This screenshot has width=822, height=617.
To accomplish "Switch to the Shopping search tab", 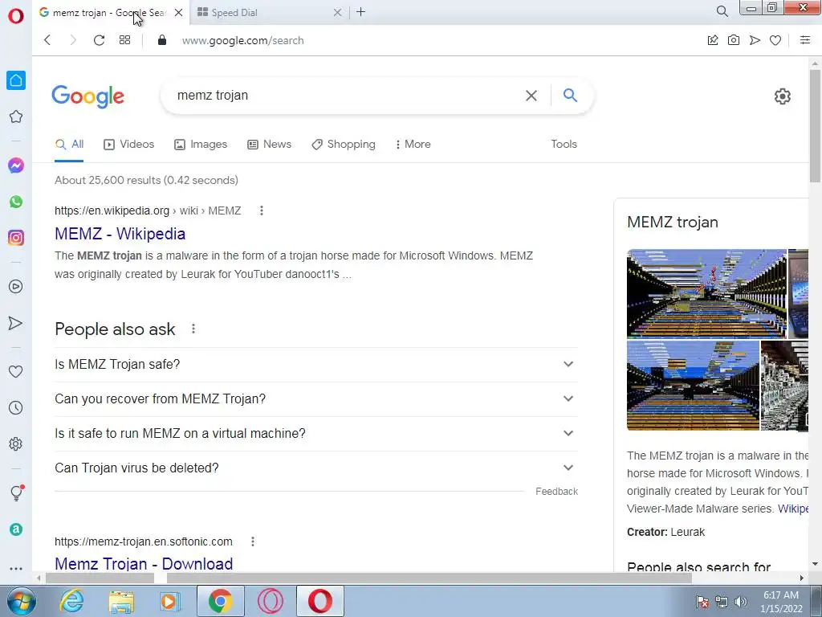I will (x=344, y=145).
